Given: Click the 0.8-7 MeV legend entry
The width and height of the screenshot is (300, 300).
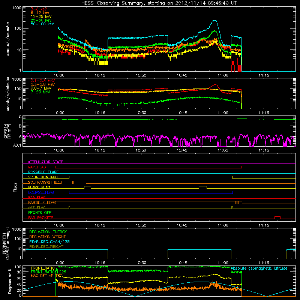Looking at the screenshot, I should (x=41, y=88).
